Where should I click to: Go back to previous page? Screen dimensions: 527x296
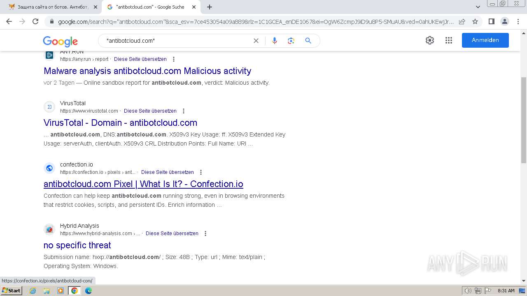click(x=9, y=21)
